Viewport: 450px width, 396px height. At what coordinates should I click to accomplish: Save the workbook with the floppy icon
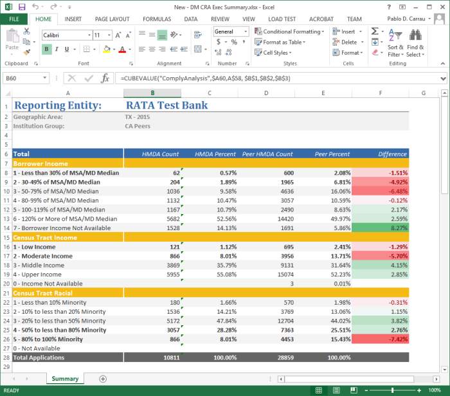(x=22, y=7)
